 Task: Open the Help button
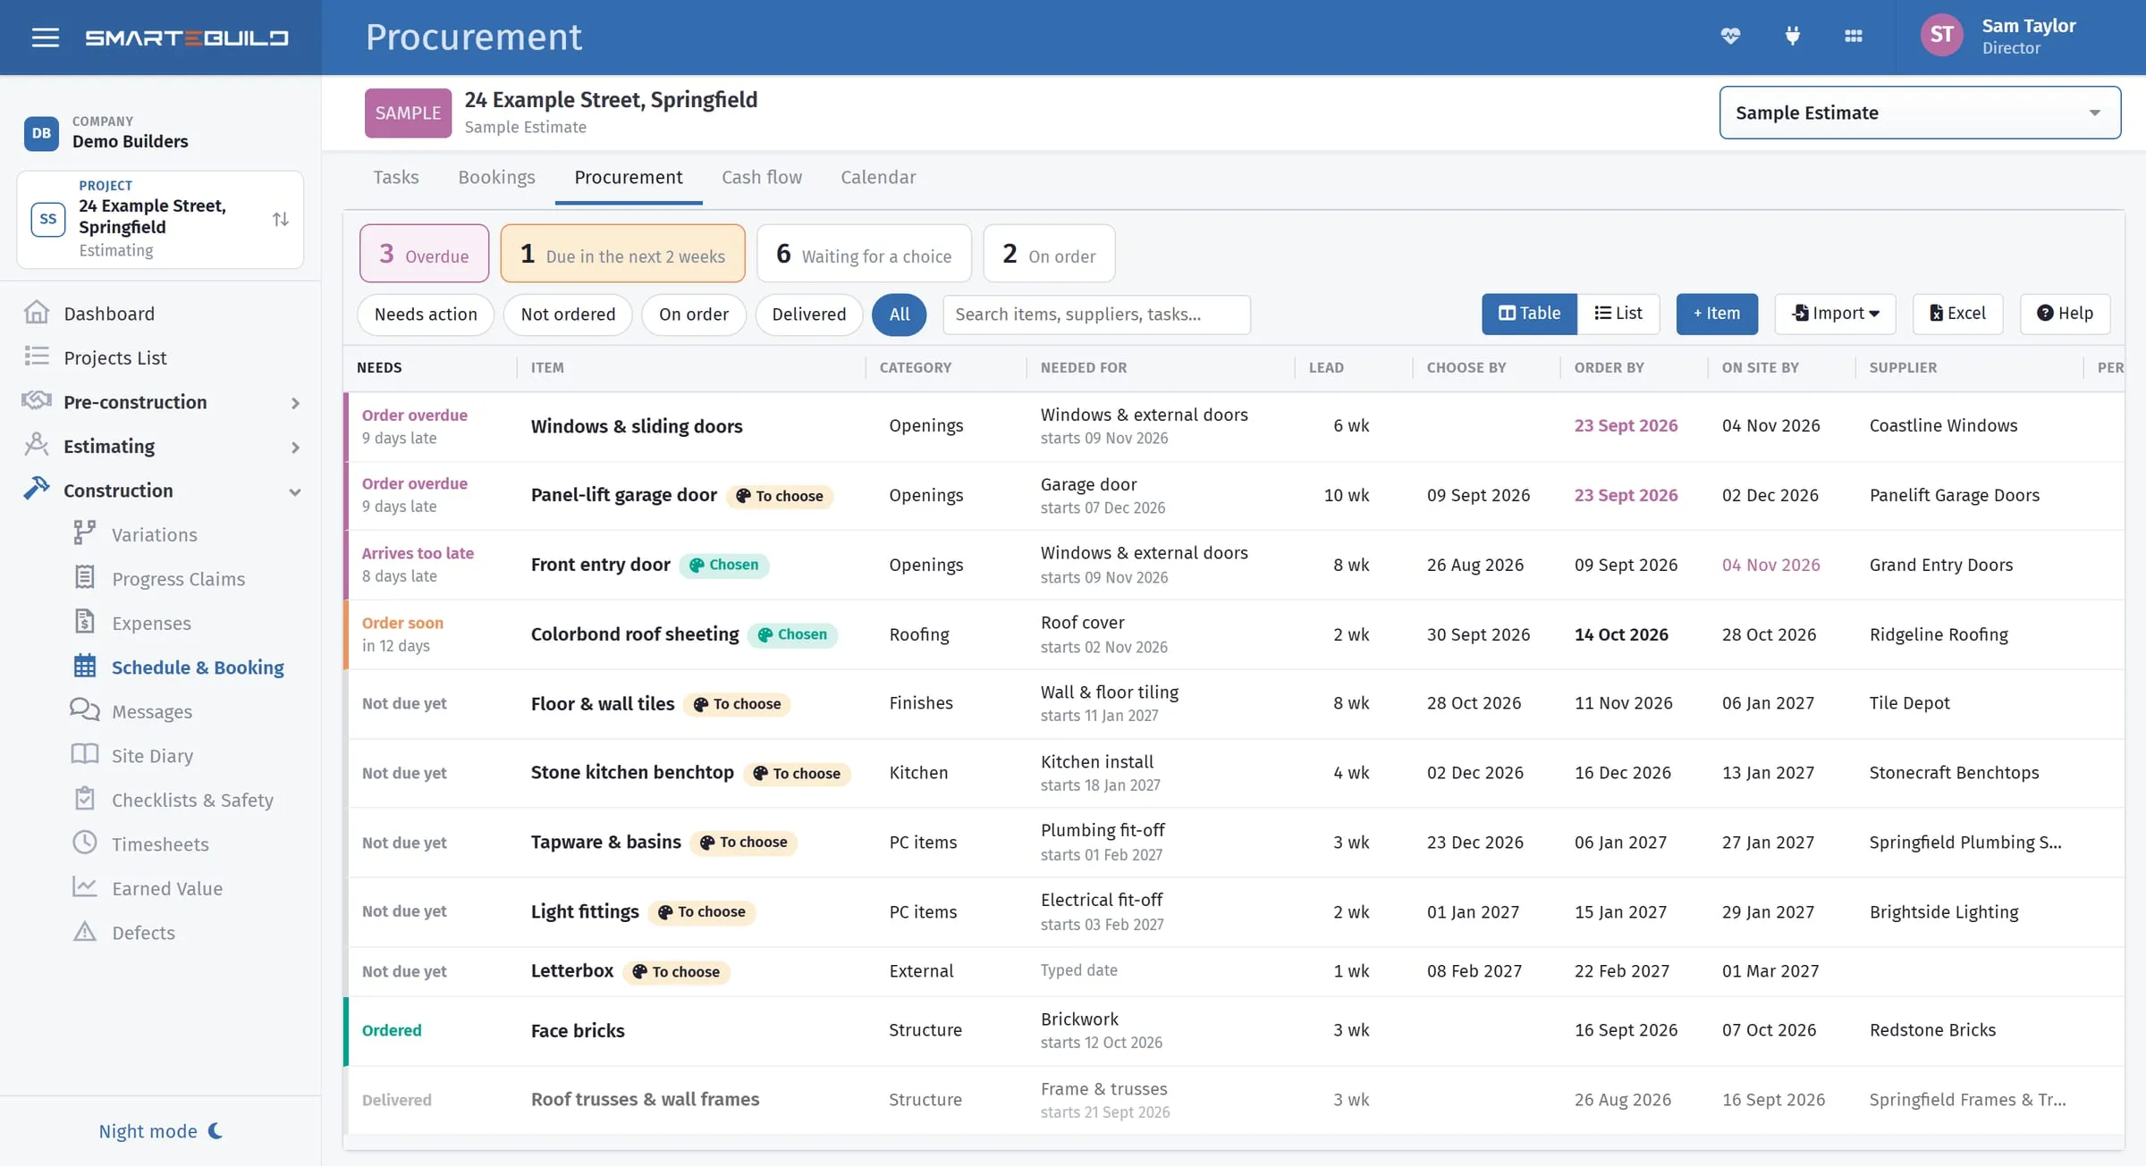(2065, 314)
